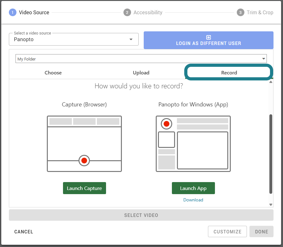Click Cancel
Screen dimensions: 283x247
click(24, 232)
